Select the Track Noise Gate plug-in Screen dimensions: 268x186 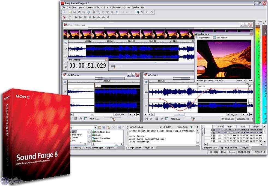coord(101,132)
